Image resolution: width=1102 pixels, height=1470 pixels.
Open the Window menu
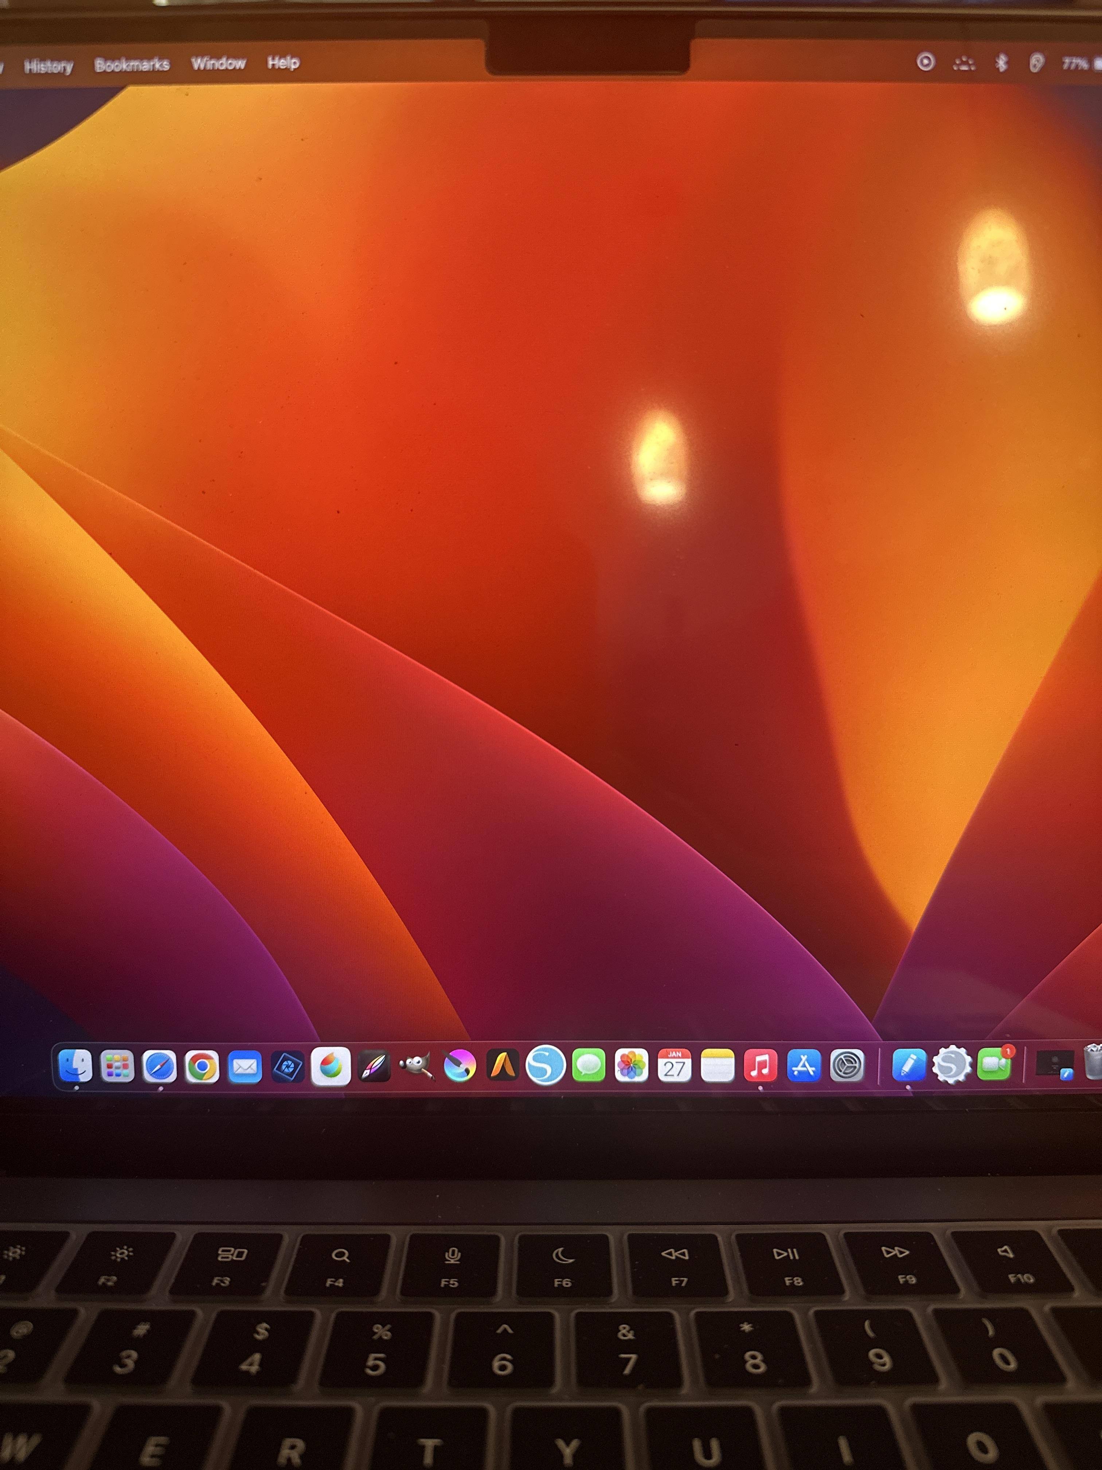pyautogui.click(x=218, y=63)
